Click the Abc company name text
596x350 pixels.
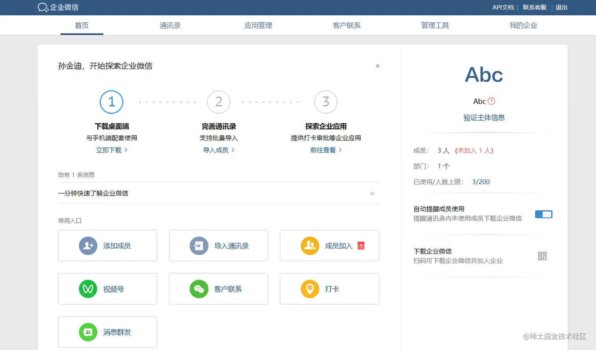tap(479, 101)
